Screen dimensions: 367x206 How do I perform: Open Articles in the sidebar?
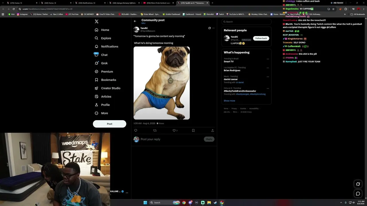[103, 96]
